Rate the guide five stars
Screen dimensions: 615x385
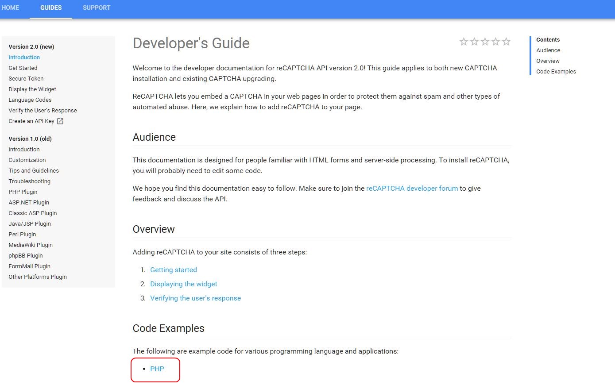click(506, 42)
